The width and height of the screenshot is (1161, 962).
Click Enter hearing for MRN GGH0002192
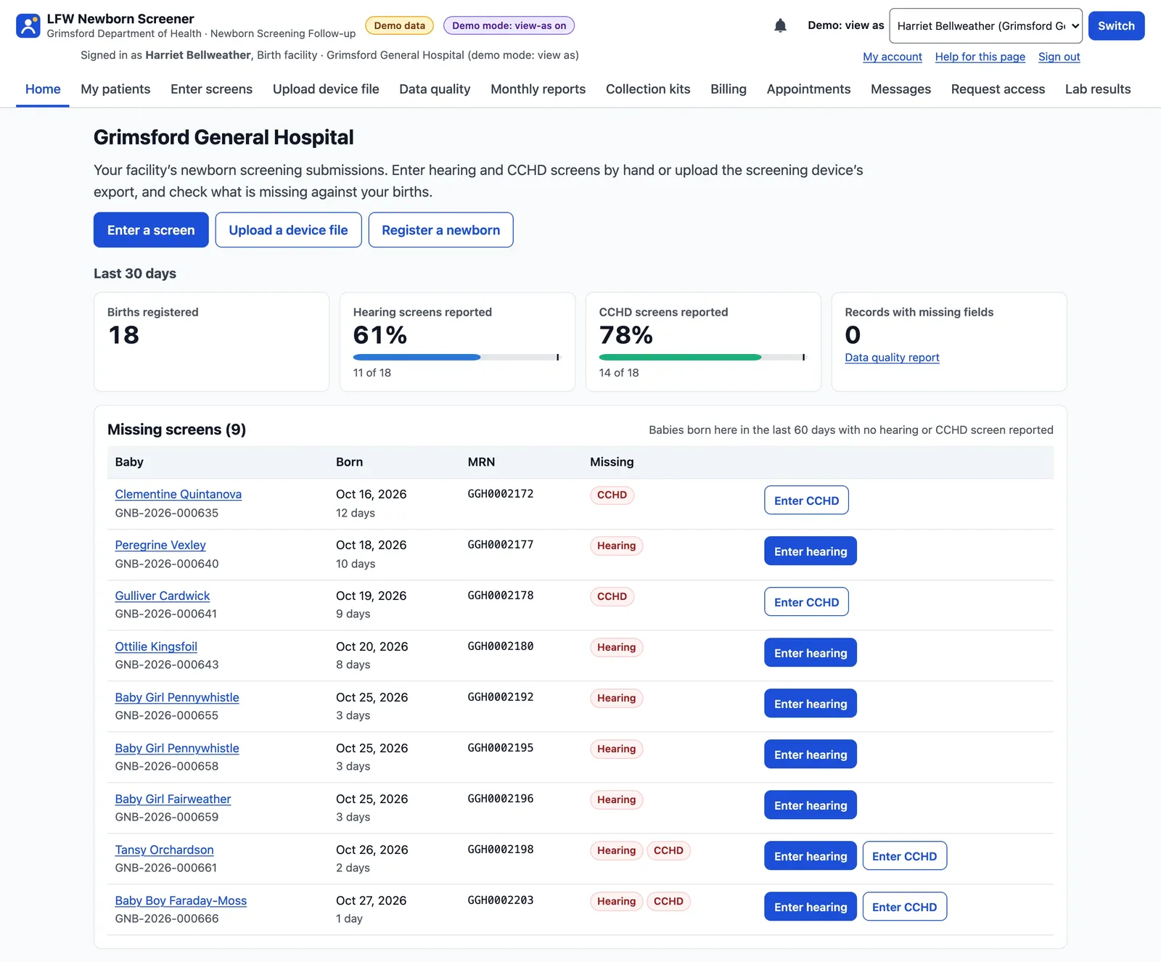[811, 704]
